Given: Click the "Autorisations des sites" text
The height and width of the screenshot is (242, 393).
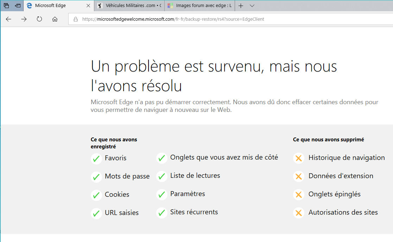Looking at the screenshot, I should coord(343,212).
